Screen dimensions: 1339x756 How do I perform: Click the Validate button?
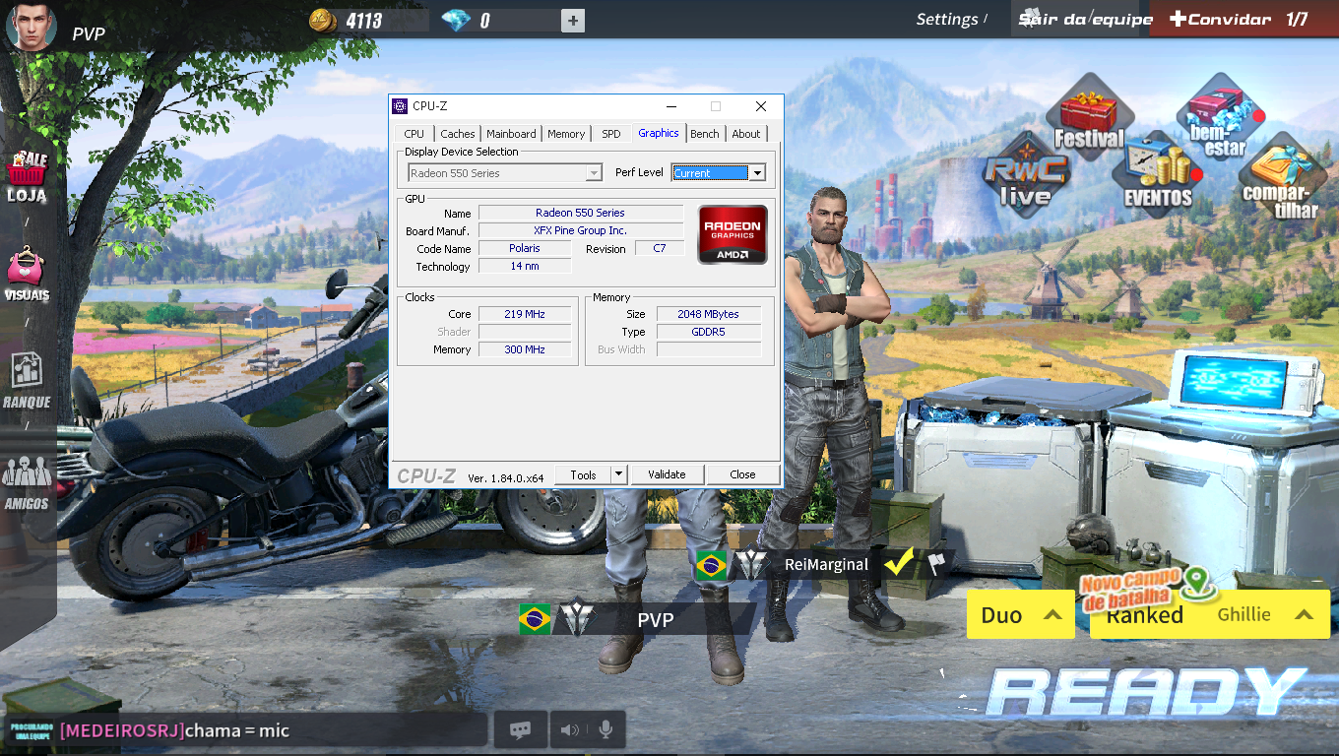pyautogui.click(x=667, y=474)
